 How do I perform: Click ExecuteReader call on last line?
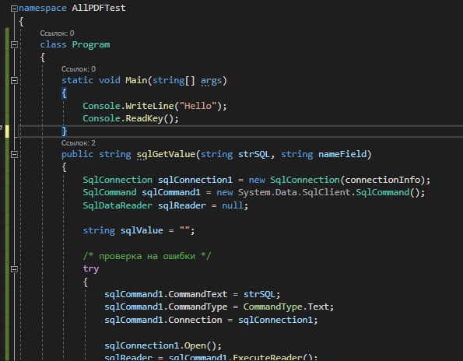click(x=267, y=357)
